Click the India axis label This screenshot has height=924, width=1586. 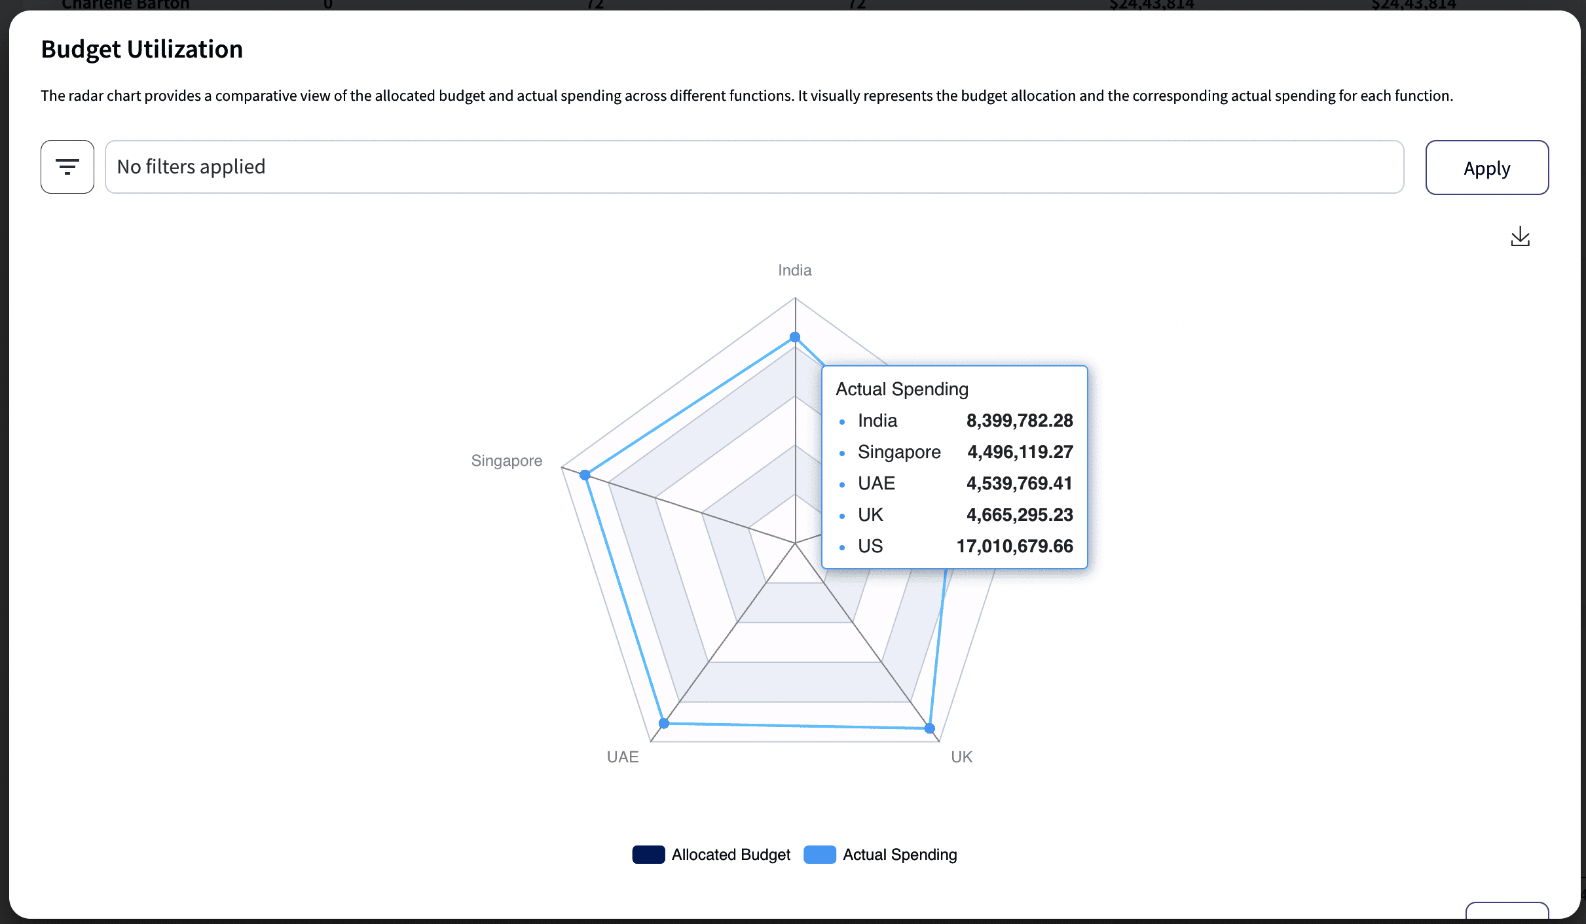click(x=794, y=270)
